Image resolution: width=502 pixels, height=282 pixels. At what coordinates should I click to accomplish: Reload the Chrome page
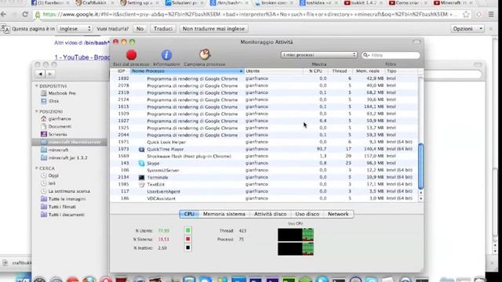pos(25,14)
